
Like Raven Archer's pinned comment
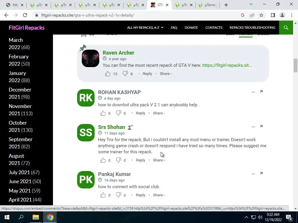108,74
